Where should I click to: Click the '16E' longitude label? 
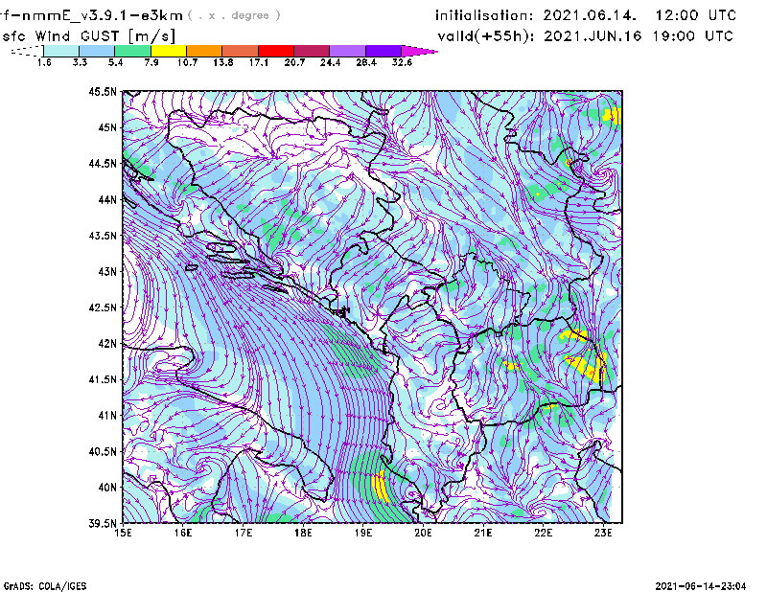[183, 533]
